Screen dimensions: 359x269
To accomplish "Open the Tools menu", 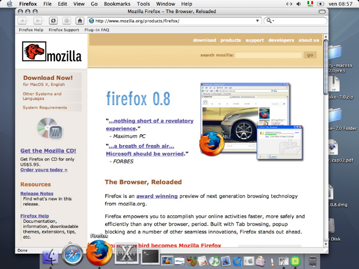I will point(144,4).
